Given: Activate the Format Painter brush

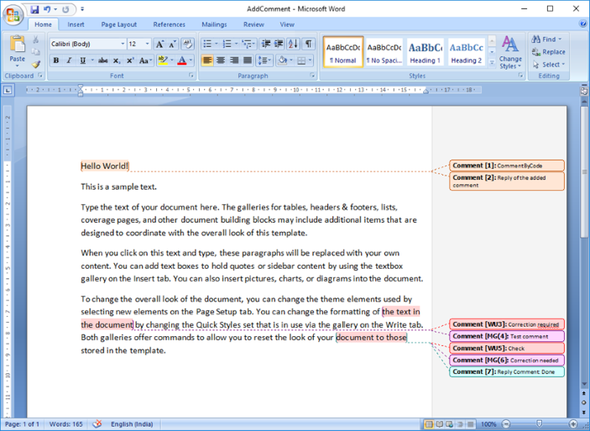Looking at the screenshot, I should point(36,65).
